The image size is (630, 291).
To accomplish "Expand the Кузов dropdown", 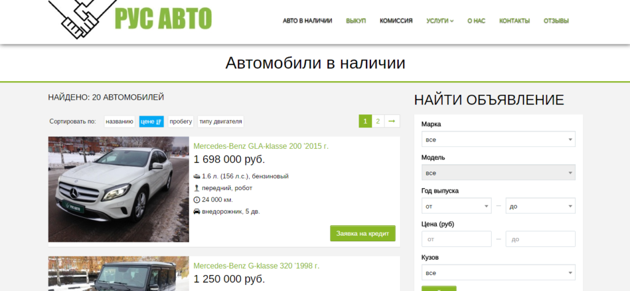I will [498, 273].
